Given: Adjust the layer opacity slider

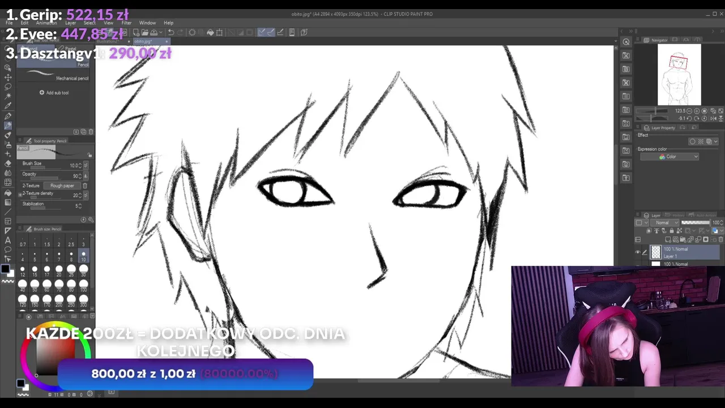Looking at the screenshot, I should [x=696, y=223].
